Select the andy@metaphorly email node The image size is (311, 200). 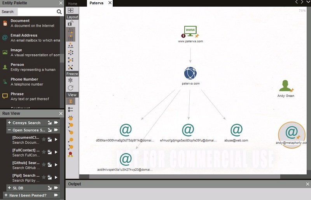(291, 134)
